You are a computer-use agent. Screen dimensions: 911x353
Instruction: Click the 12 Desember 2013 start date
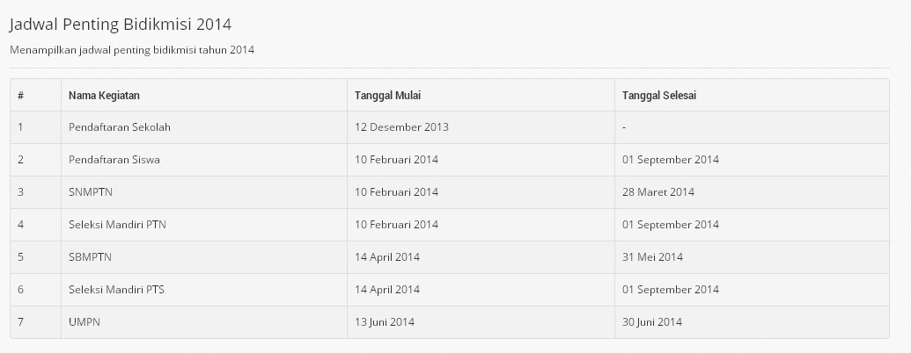(x=401, y=127)
